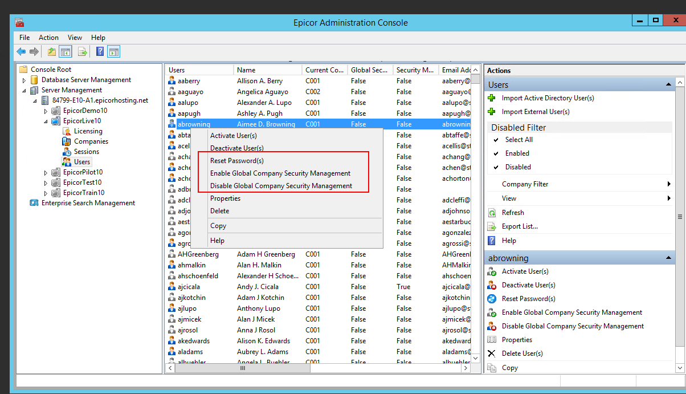Click the Enable Global Company Security icon in Actions
The width and height of the screenshot is (686, 394).
tap(492, 312)
